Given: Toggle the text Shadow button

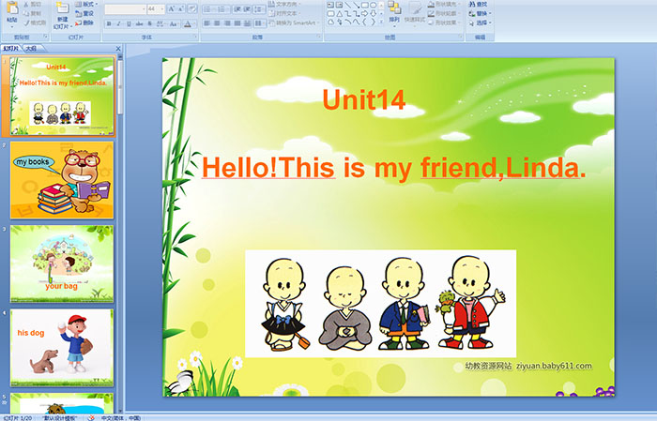Looking at the screenshot, I should pos(149,23).
